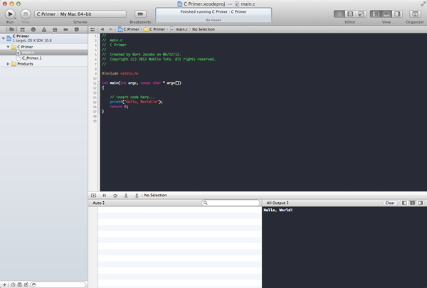Viewport: 427px width, 288px height.
Task: Run the C Primer project
Action: pyautogui.click(x=10, y=14)
